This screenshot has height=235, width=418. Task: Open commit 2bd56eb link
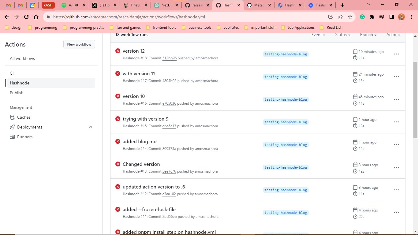point(170,217)
